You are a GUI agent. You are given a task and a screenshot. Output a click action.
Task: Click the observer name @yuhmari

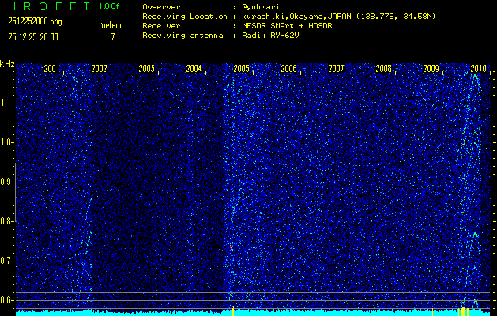coord(261,7)
